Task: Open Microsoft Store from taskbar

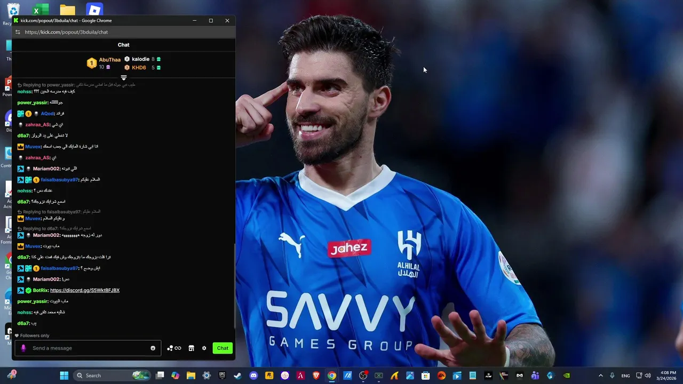Action: pyautogui.click(x=426, y=375)
